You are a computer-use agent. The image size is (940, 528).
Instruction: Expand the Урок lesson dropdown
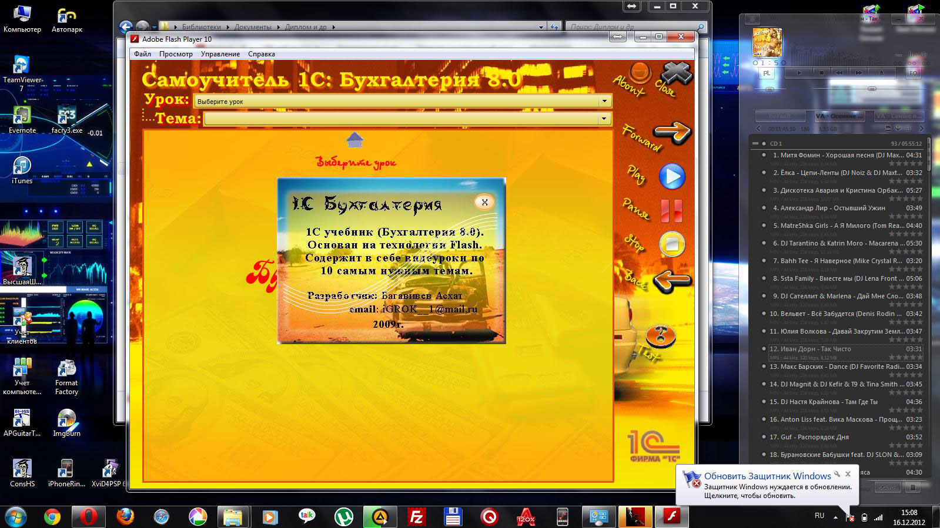coord(604,102)
